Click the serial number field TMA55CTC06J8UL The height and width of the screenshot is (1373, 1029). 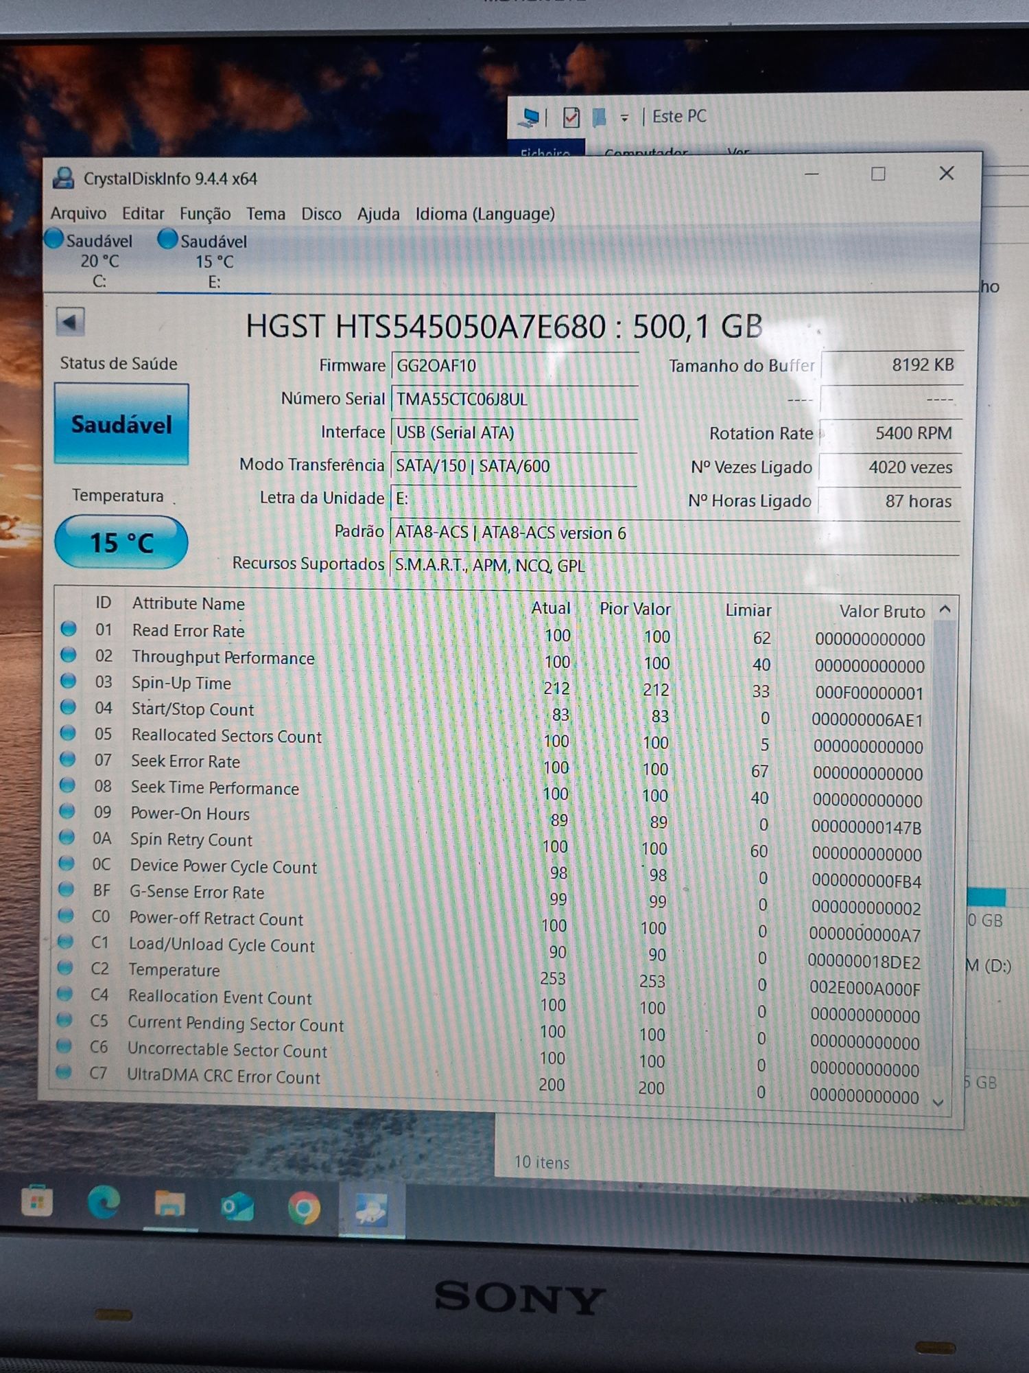point(514,399)
